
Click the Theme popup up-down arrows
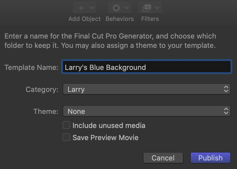[226, 111]
